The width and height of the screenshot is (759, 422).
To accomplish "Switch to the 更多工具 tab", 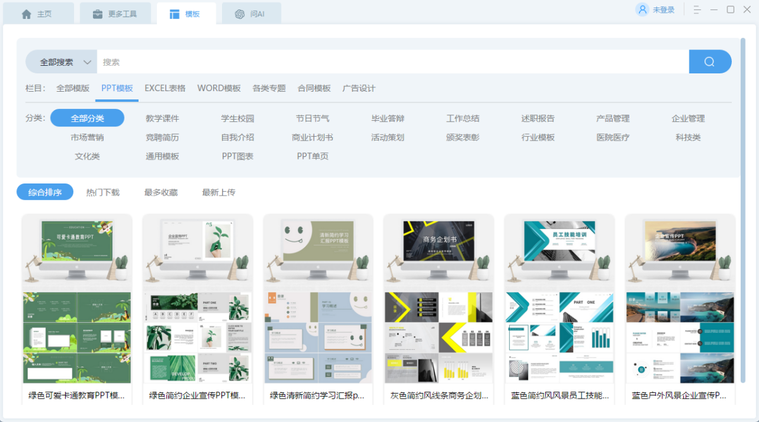I will pos(115,14).
